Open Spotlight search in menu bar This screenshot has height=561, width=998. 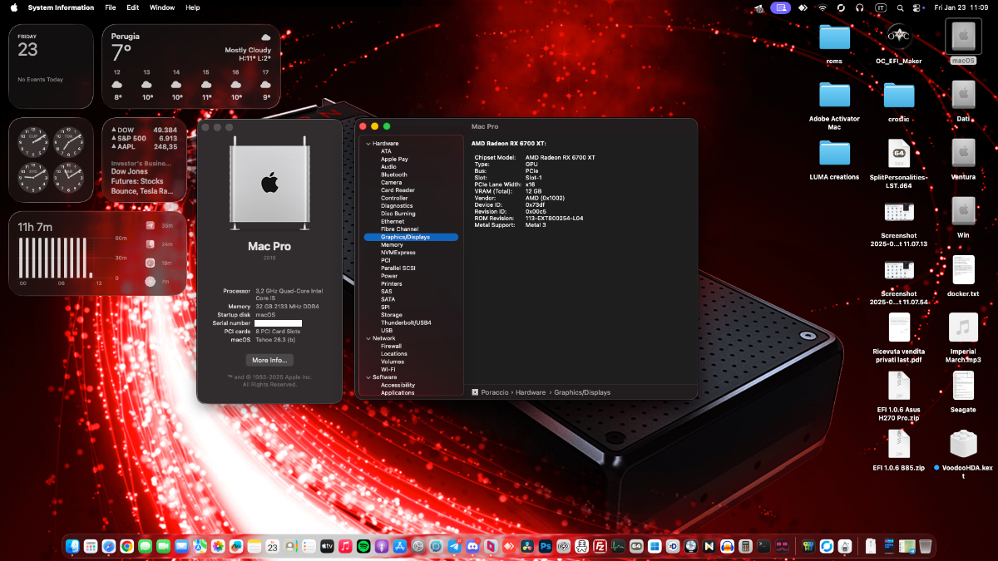click(x=901, y=7)
